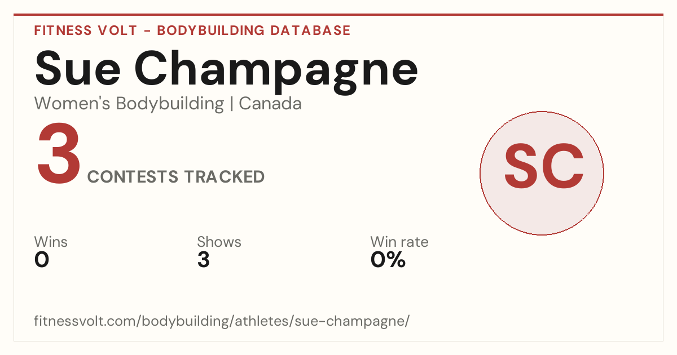Click the Wins stat label

(51, 242)
